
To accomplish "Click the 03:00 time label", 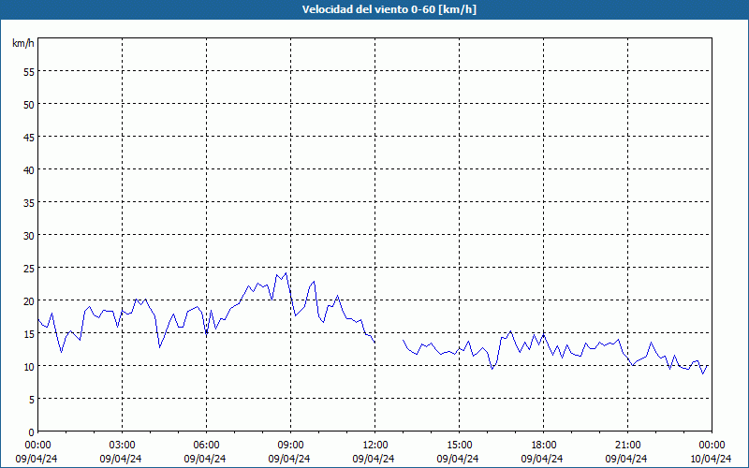I will tap(122, 446).
